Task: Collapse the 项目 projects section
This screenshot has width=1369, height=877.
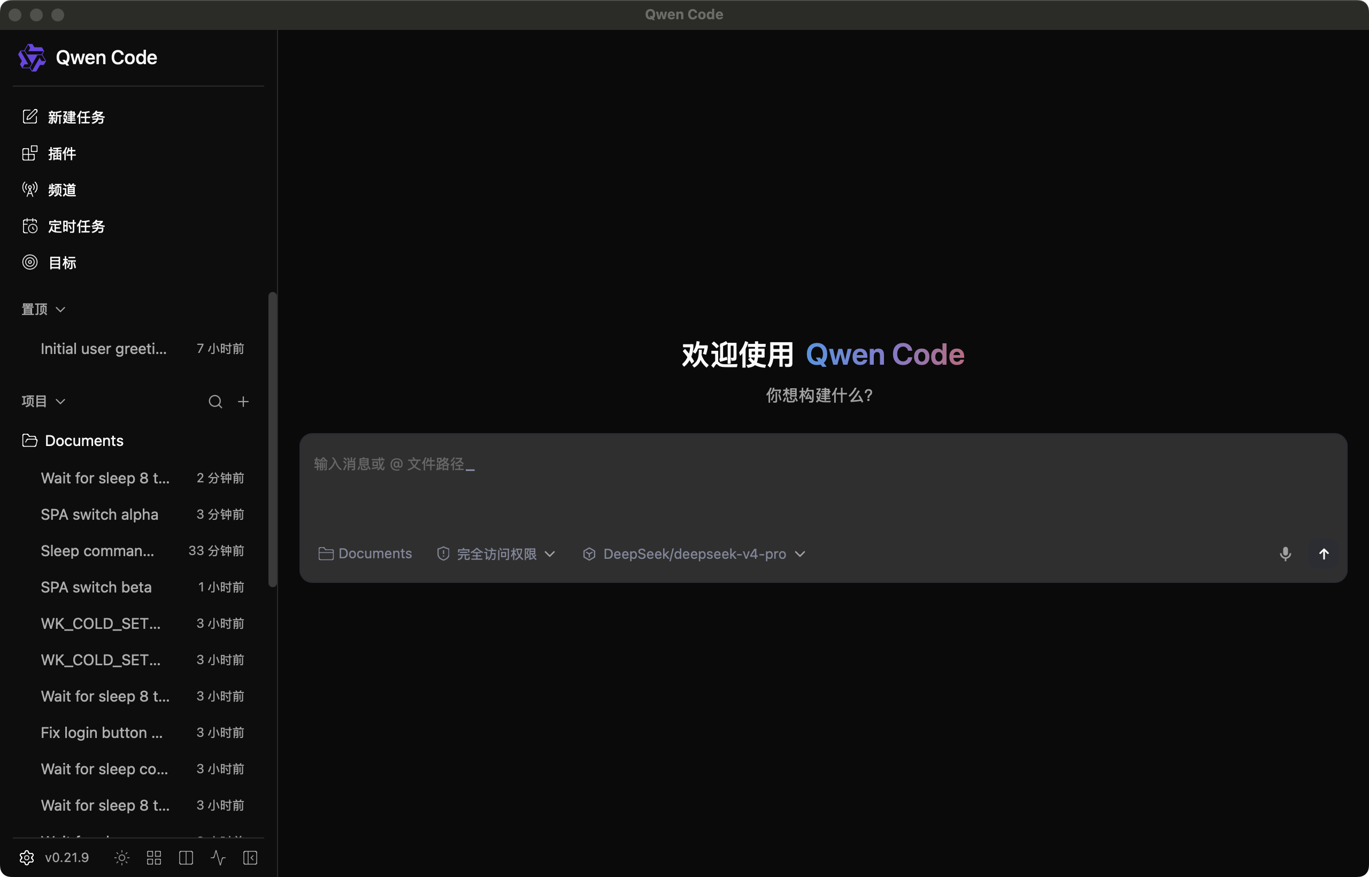Action: coord(43,402)
